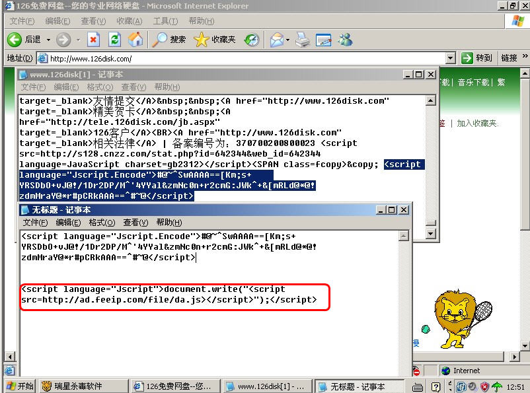Screen dimensions: 530x393
Task: Click notepad icon in 无标题 title bar
Action: (24, 210)
